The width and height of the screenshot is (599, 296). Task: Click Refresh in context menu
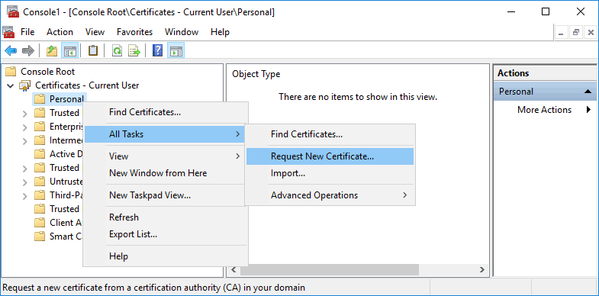pos(165,217)
